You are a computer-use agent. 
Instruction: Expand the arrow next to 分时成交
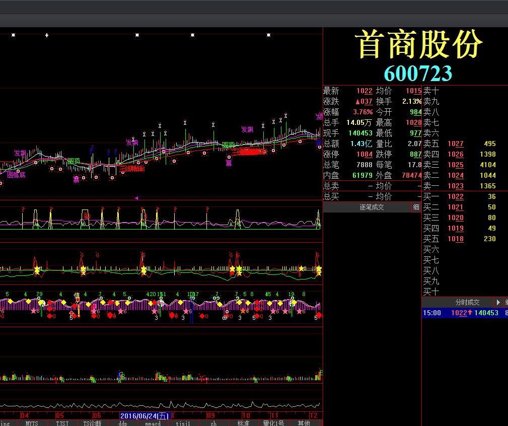(x=498, y=302)
